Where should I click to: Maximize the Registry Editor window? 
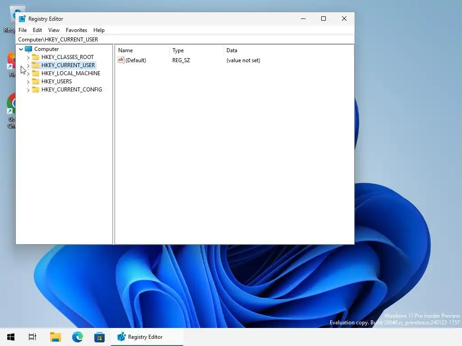point(323,18)
